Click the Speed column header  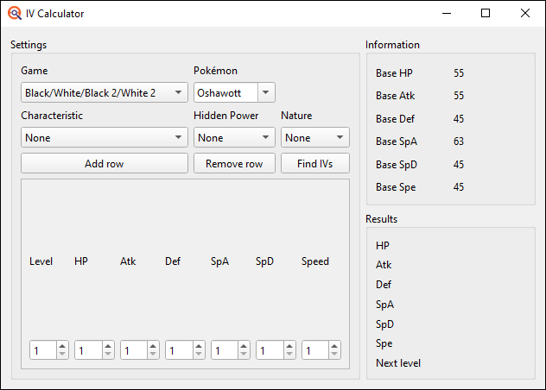point(315,261)
